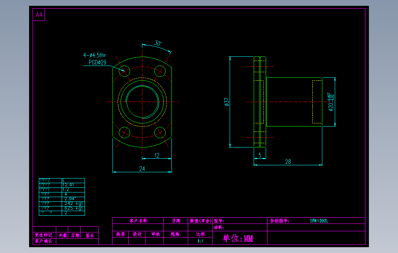Click the '24' width dimension
The width and height of the screenshot is (398, 253).
tap(142, 169)
